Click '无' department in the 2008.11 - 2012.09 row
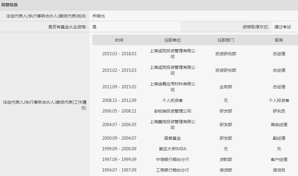298x176 pixels. 225,100
